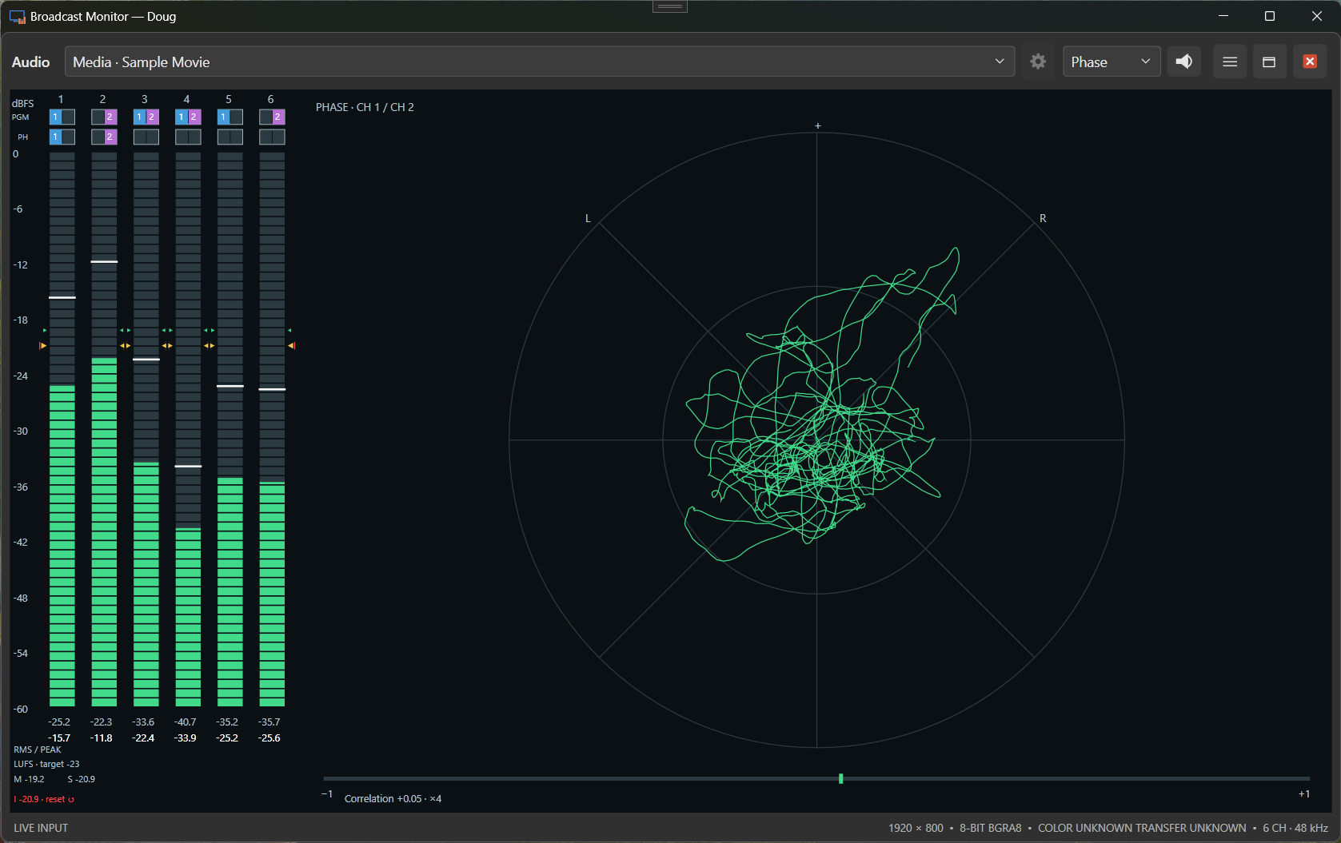1341x843 pixels.
Task: Click the channel 2 peak hold line
Action: click(104, 261)
